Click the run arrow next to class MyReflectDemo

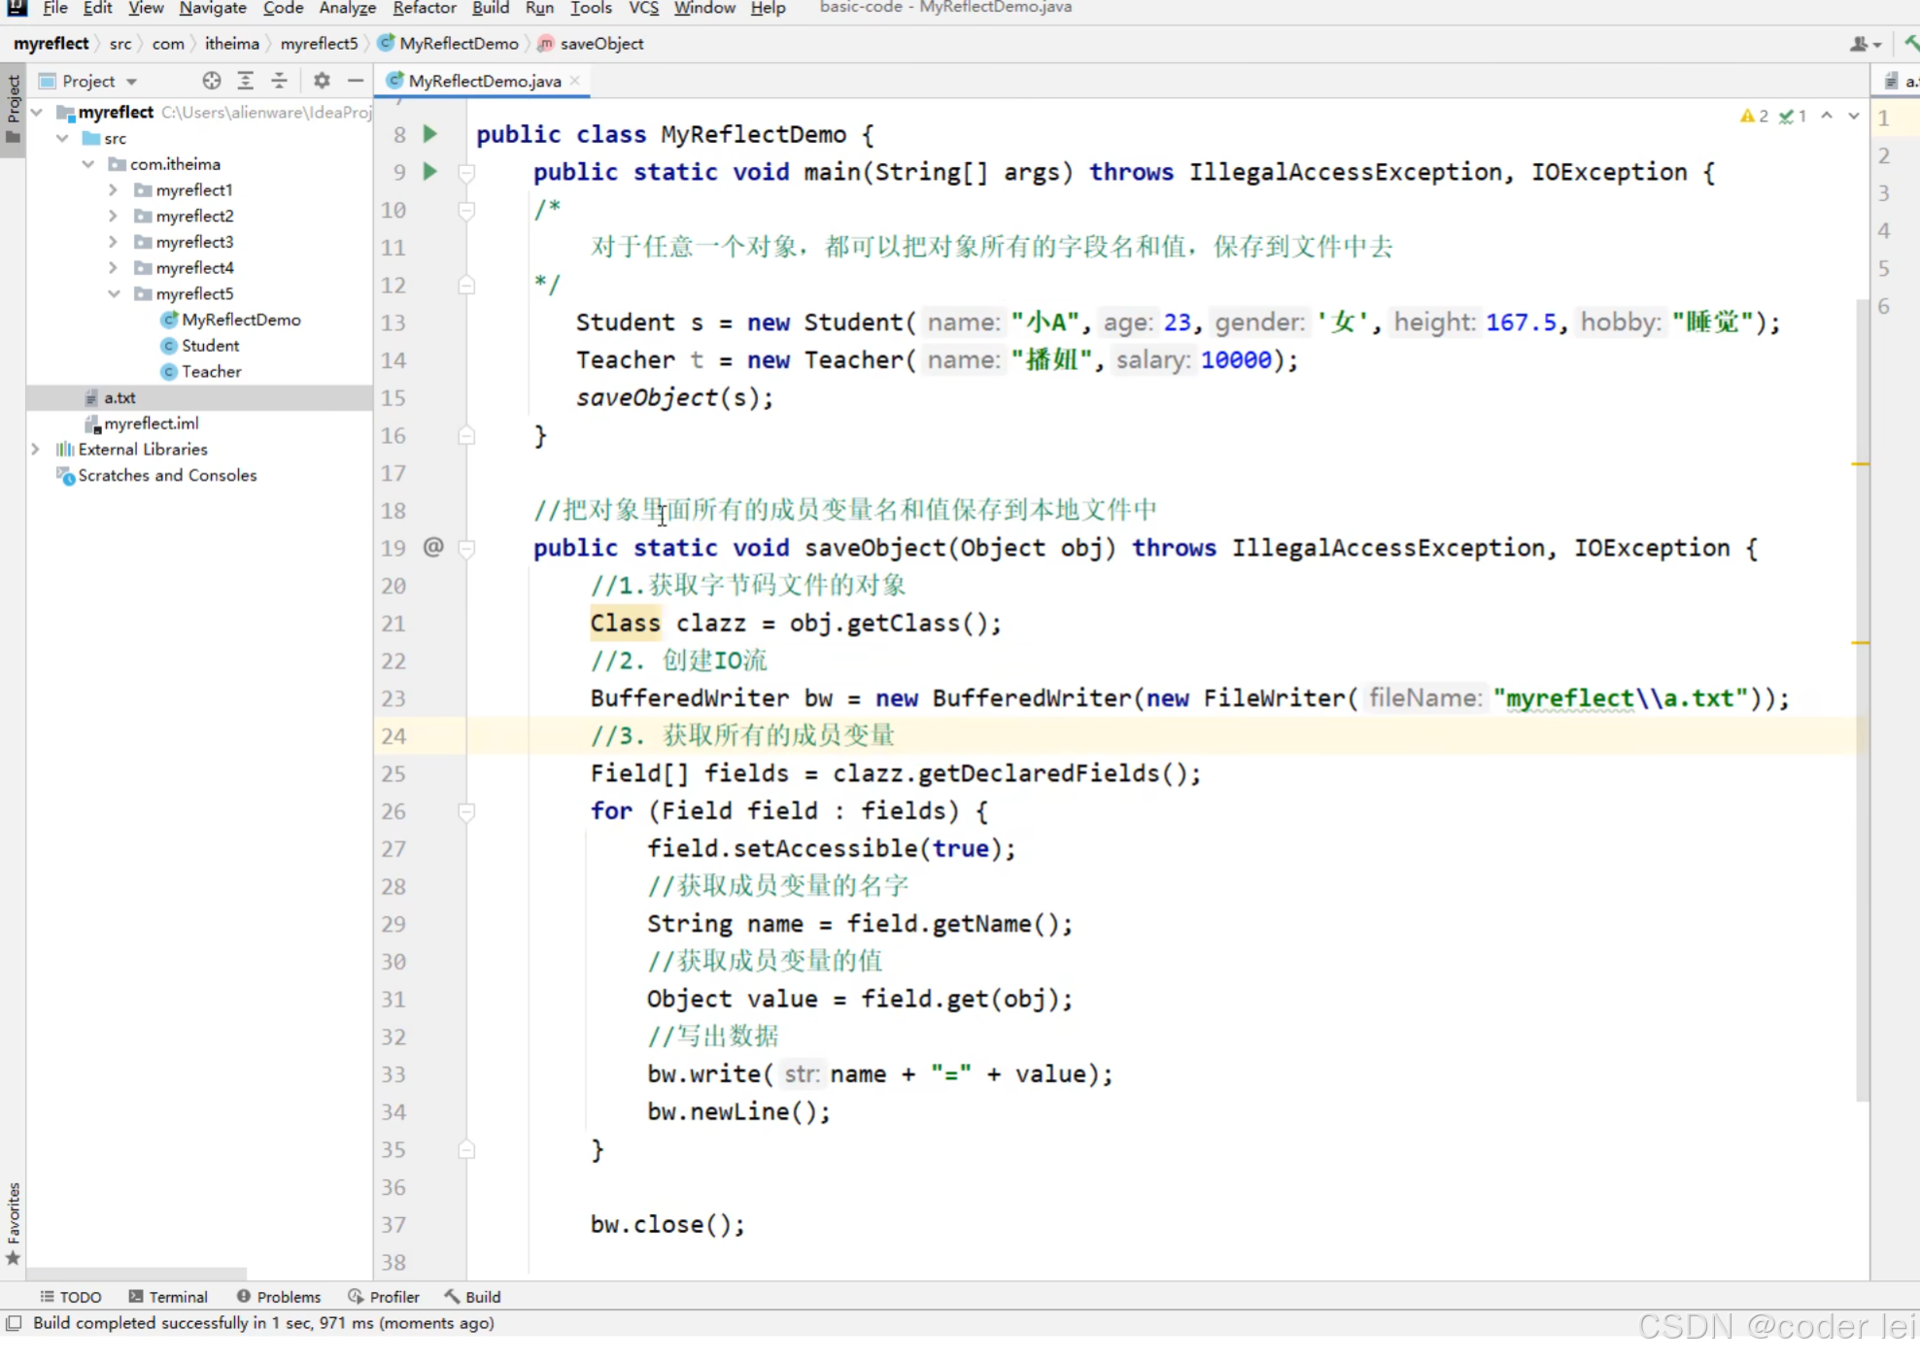[429, 134]
